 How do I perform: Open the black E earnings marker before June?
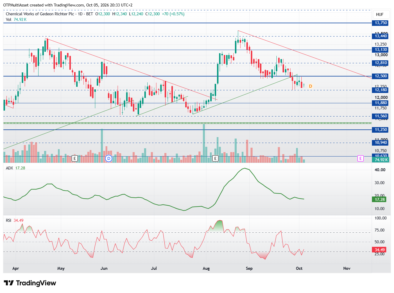coord(75,159)
